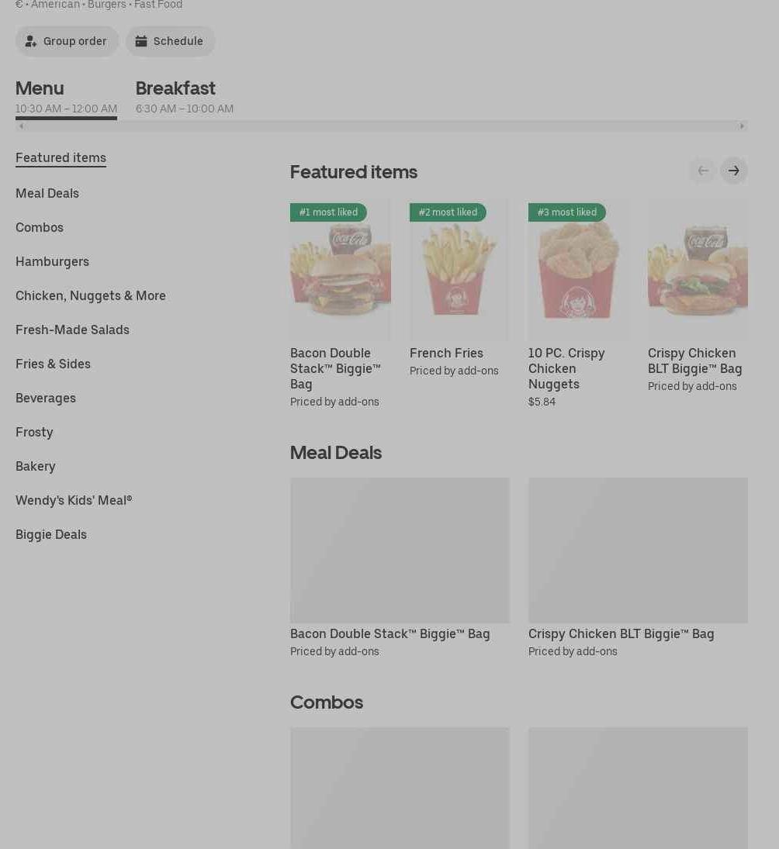779x849 pixels.
Task: Go to Biggie Deals category
Action: click(51, 534)
